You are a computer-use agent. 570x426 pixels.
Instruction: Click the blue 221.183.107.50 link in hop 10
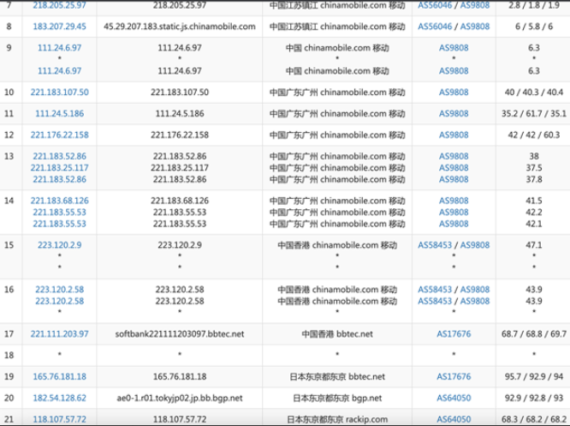point(59,92)
